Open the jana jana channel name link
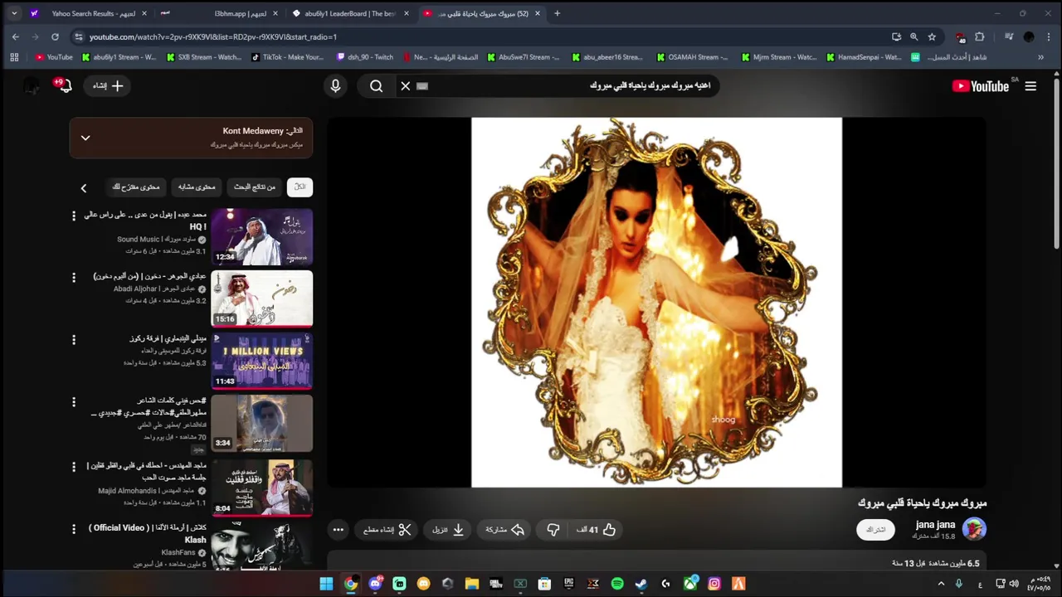This screenshot has width=1062, height=597. (x=935, y=525)
